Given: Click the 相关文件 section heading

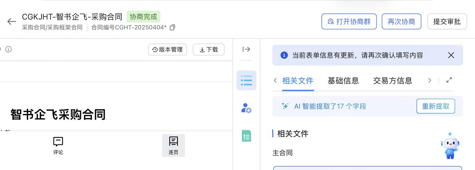Looking at the screenshot, I should [x=293, y=134].
